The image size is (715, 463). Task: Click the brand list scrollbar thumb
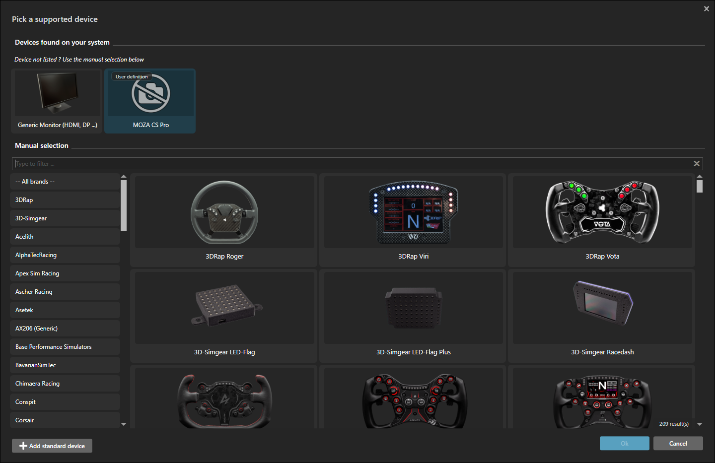124,205
